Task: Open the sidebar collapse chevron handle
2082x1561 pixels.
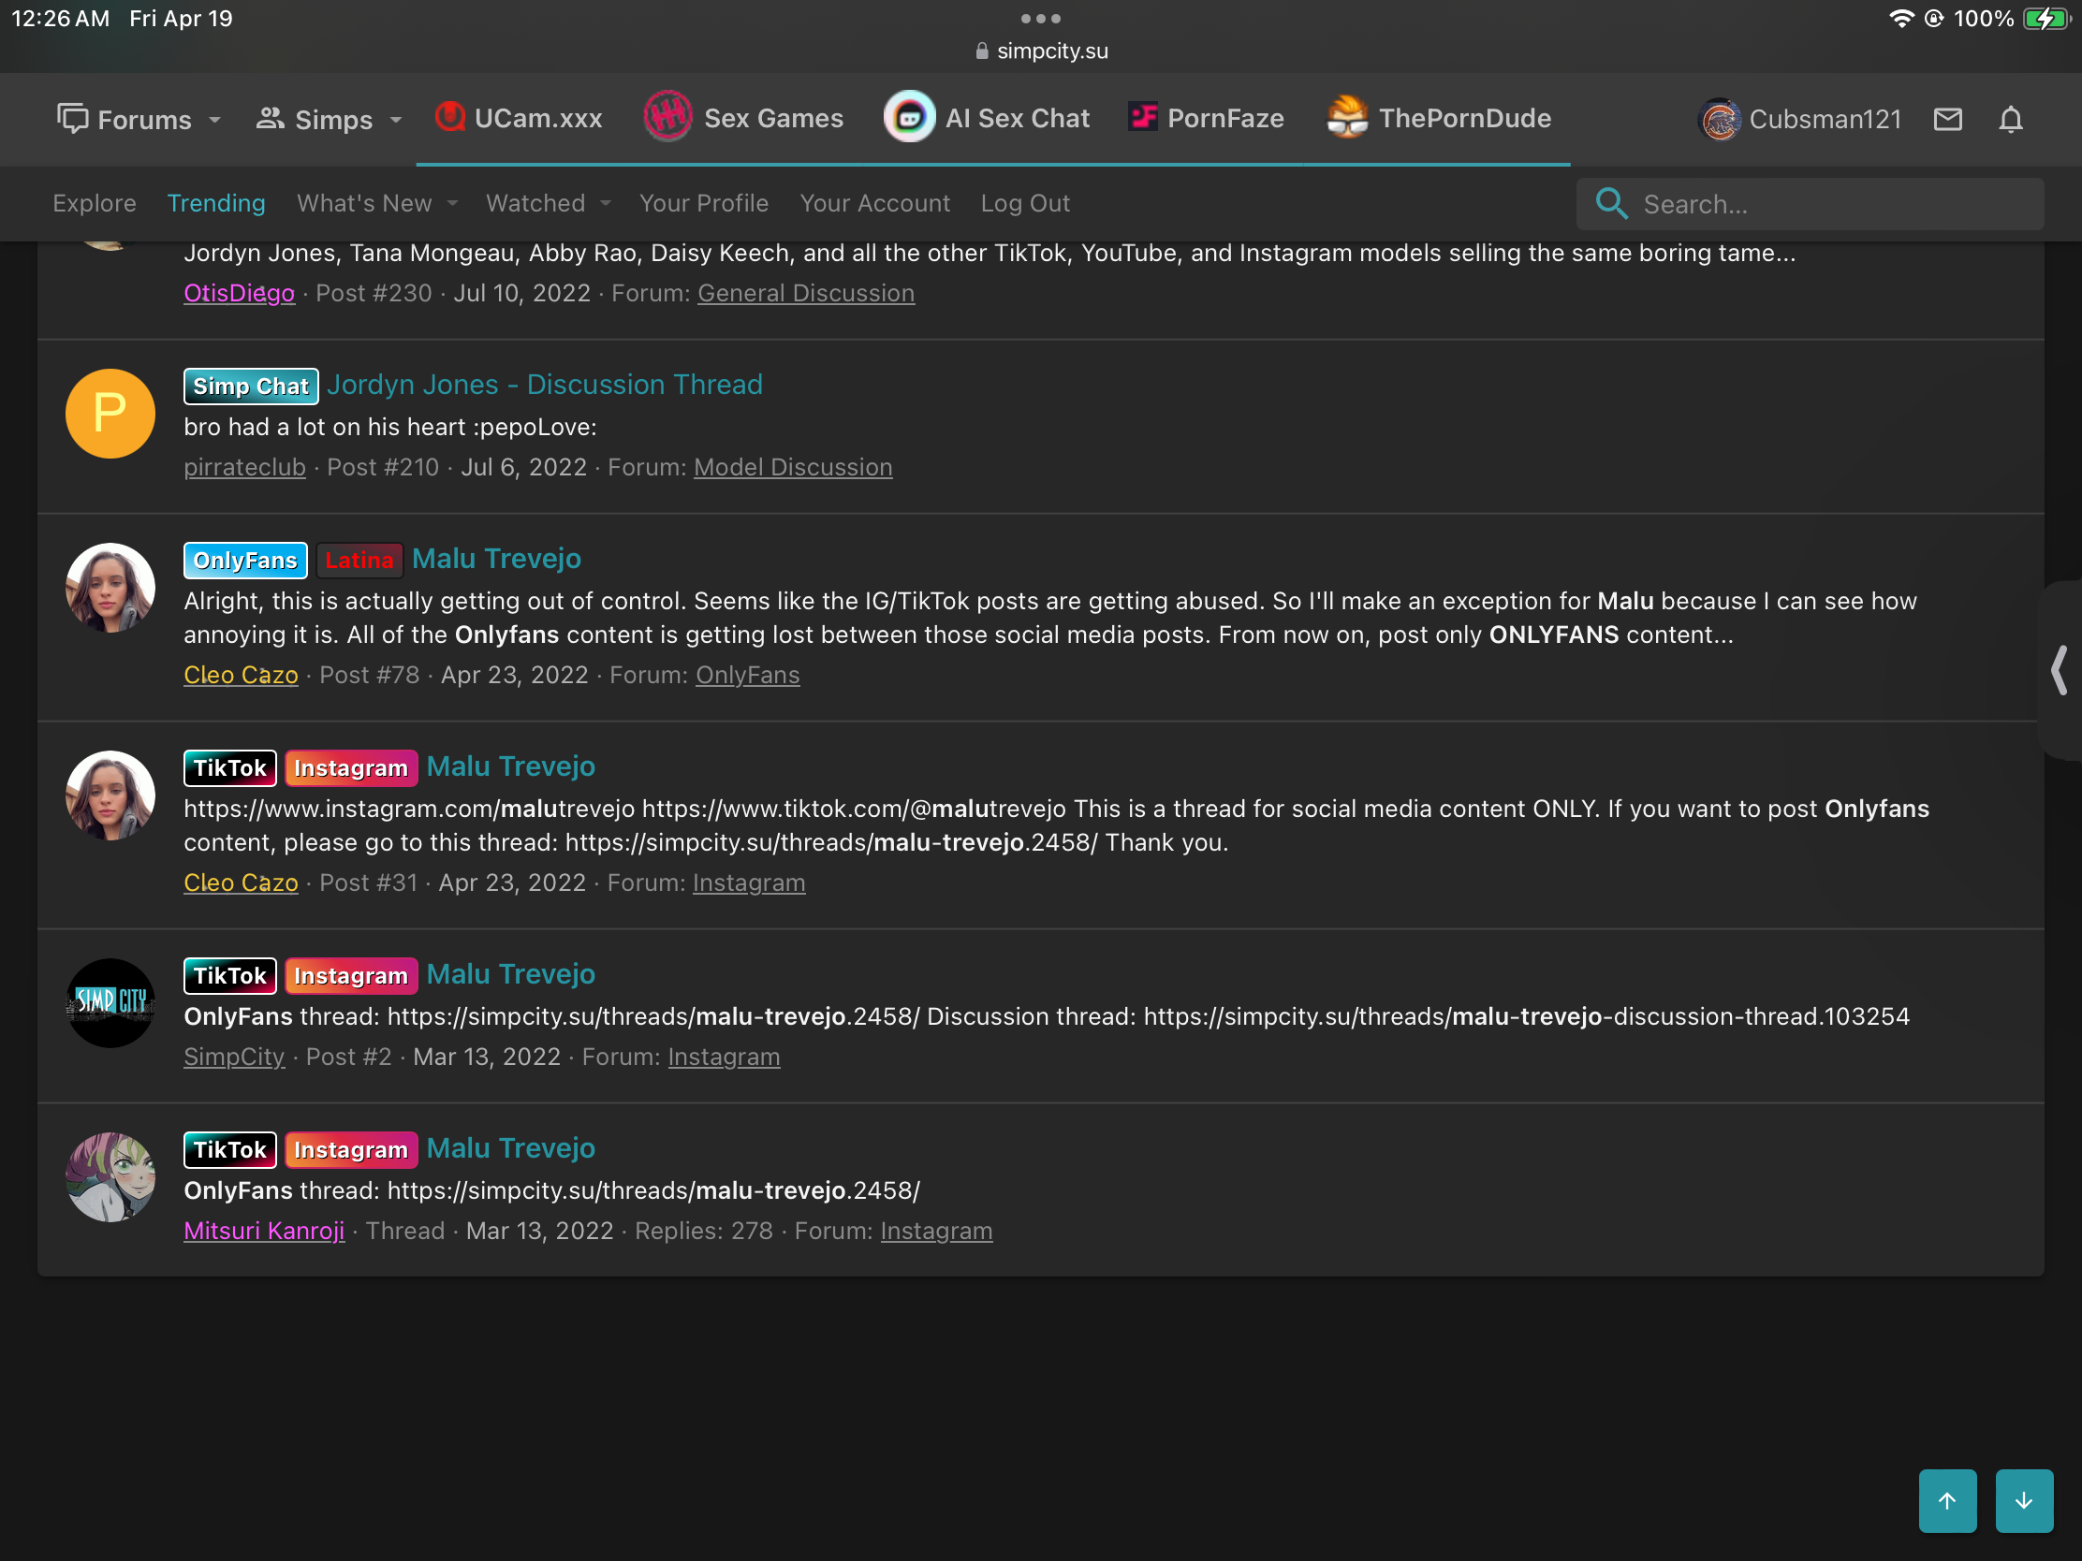Action: tap(2060, 670)
